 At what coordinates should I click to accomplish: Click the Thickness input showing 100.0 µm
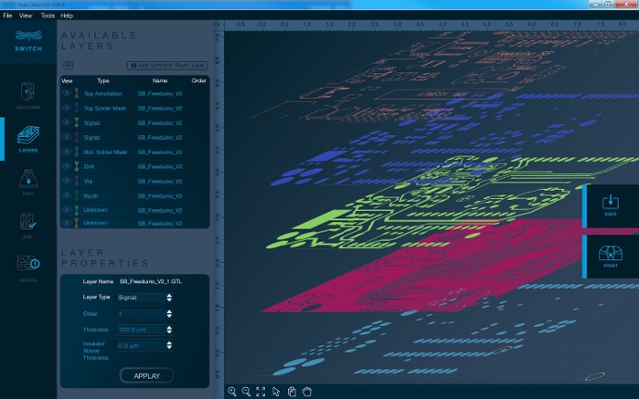(141, 330)
